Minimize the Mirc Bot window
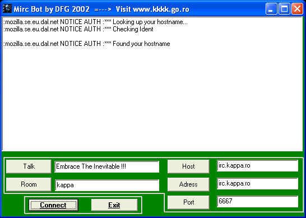Screen dimensions: 306x218 click(271, 9)
